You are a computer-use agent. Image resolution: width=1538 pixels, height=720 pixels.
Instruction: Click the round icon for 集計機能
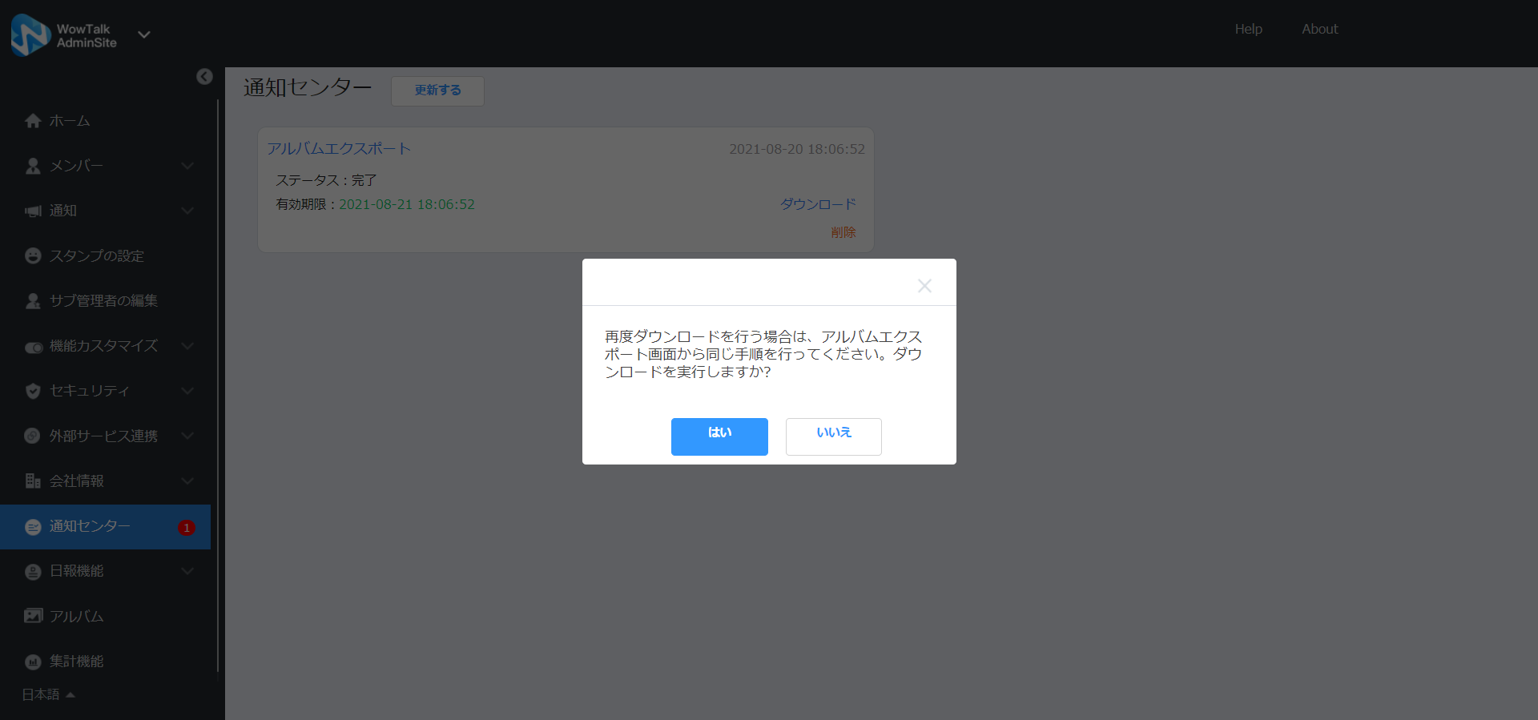point(33,662)
